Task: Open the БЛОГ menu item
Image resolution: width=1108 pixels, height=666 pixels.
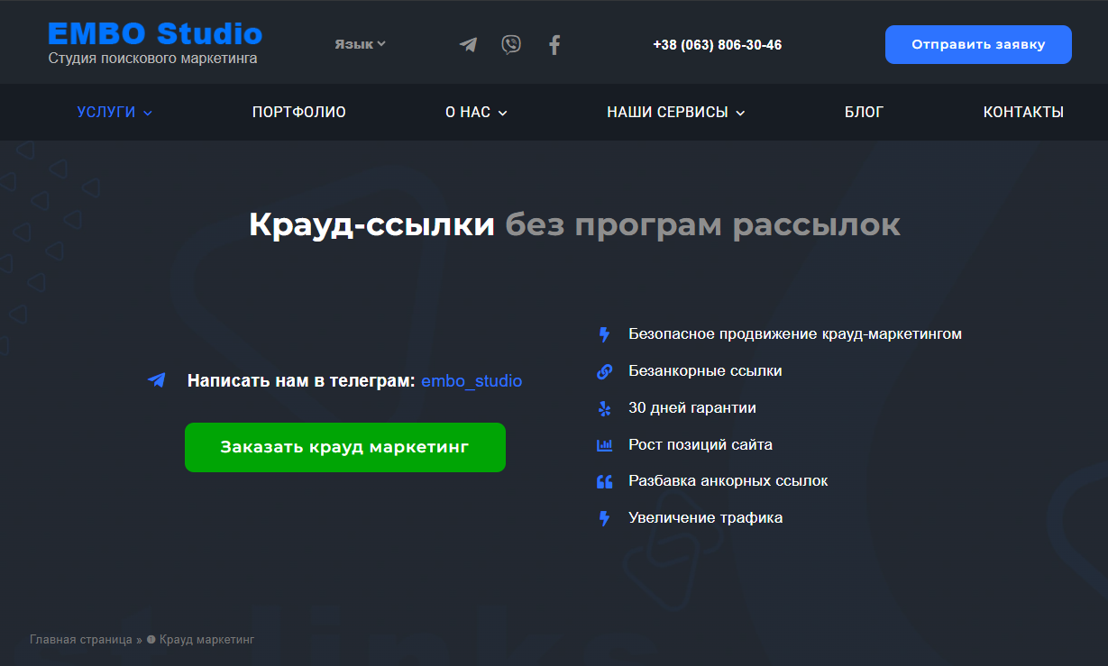Action: tap(864, 112)
